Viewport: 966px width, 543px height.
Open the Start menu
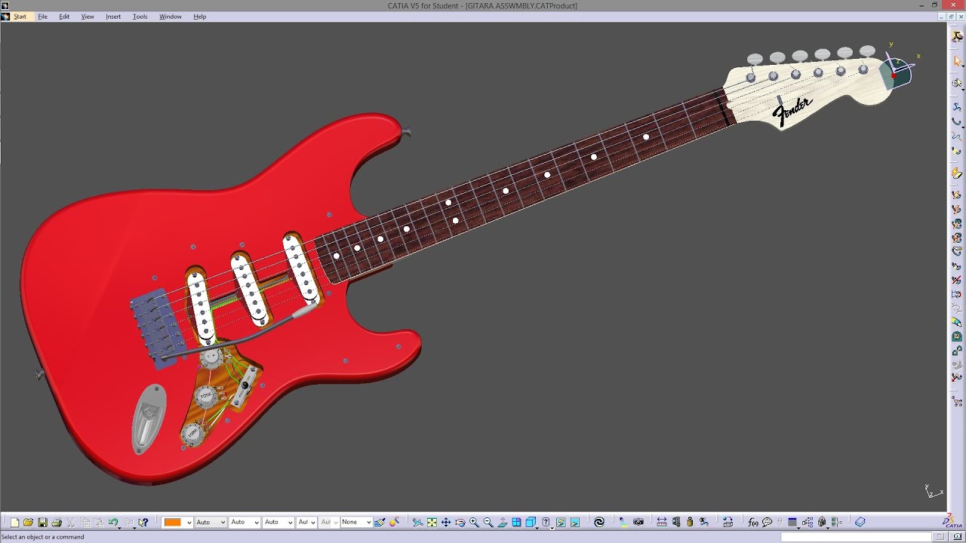point(20,17)
